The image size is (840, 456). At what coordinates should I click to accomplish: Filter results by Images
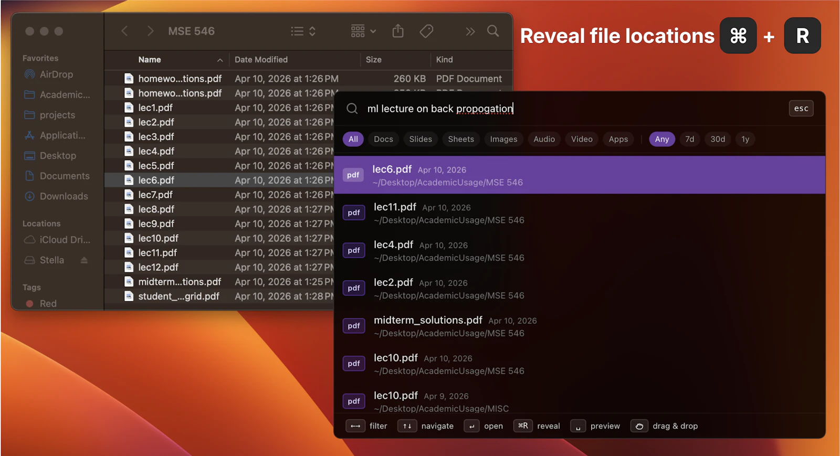click(503, 139)
